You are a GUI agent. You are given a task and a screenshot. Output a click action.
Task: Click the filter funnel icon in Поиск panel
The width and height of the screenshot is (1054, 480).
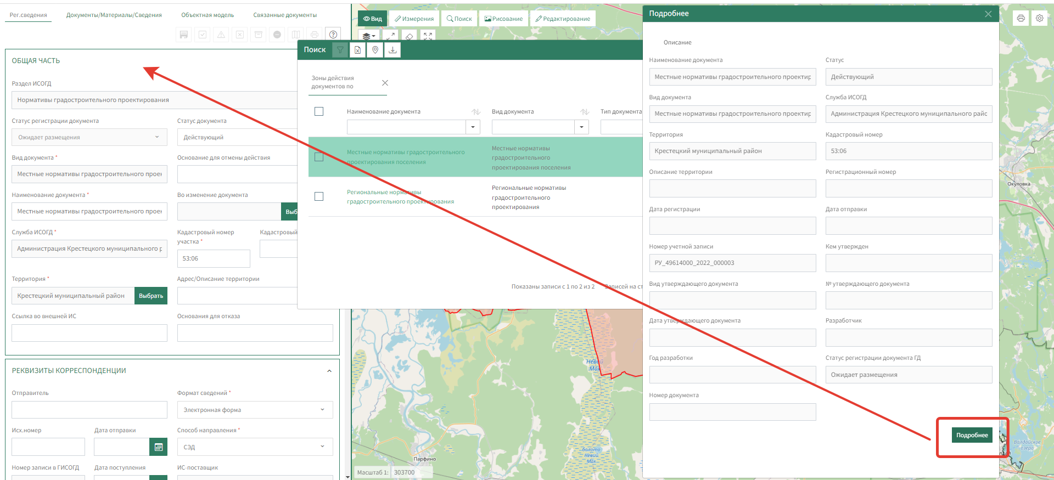(x=340, y=50)
